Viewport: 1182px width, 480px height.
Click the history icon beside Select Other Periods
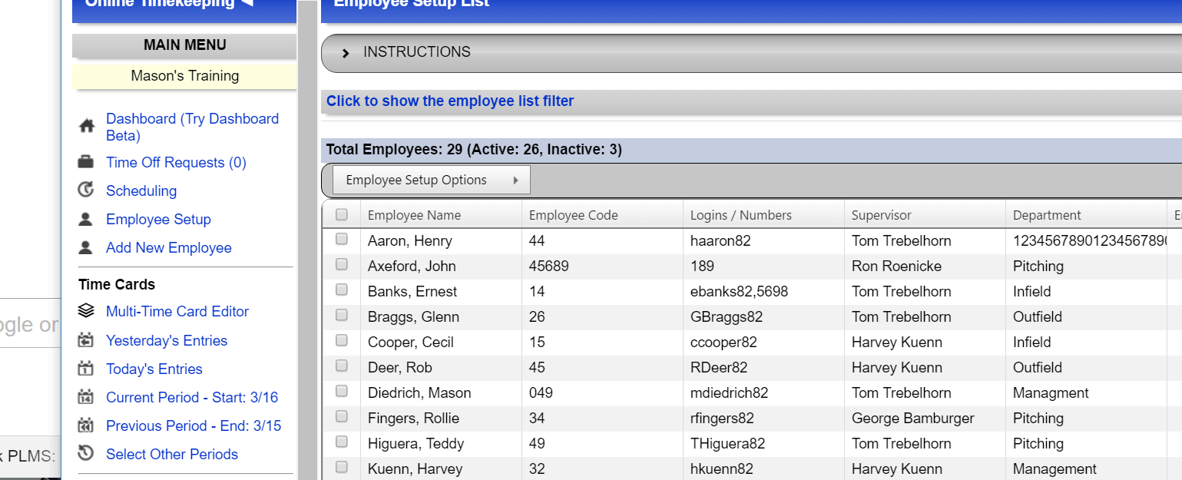86,453
